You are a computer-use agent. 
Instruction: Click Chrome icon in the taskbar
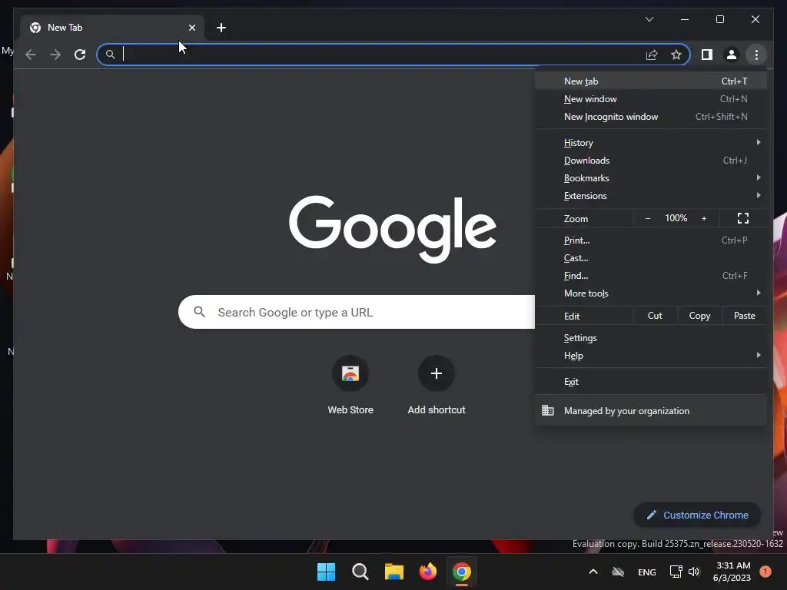pyautogui.click(x=462, y=572)
